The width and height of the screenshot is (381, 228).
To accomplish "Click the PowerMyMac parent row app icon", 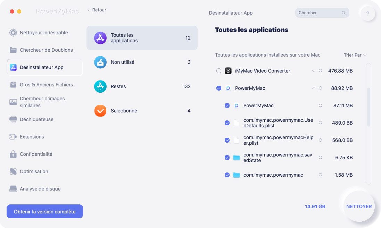I will 228,88.
